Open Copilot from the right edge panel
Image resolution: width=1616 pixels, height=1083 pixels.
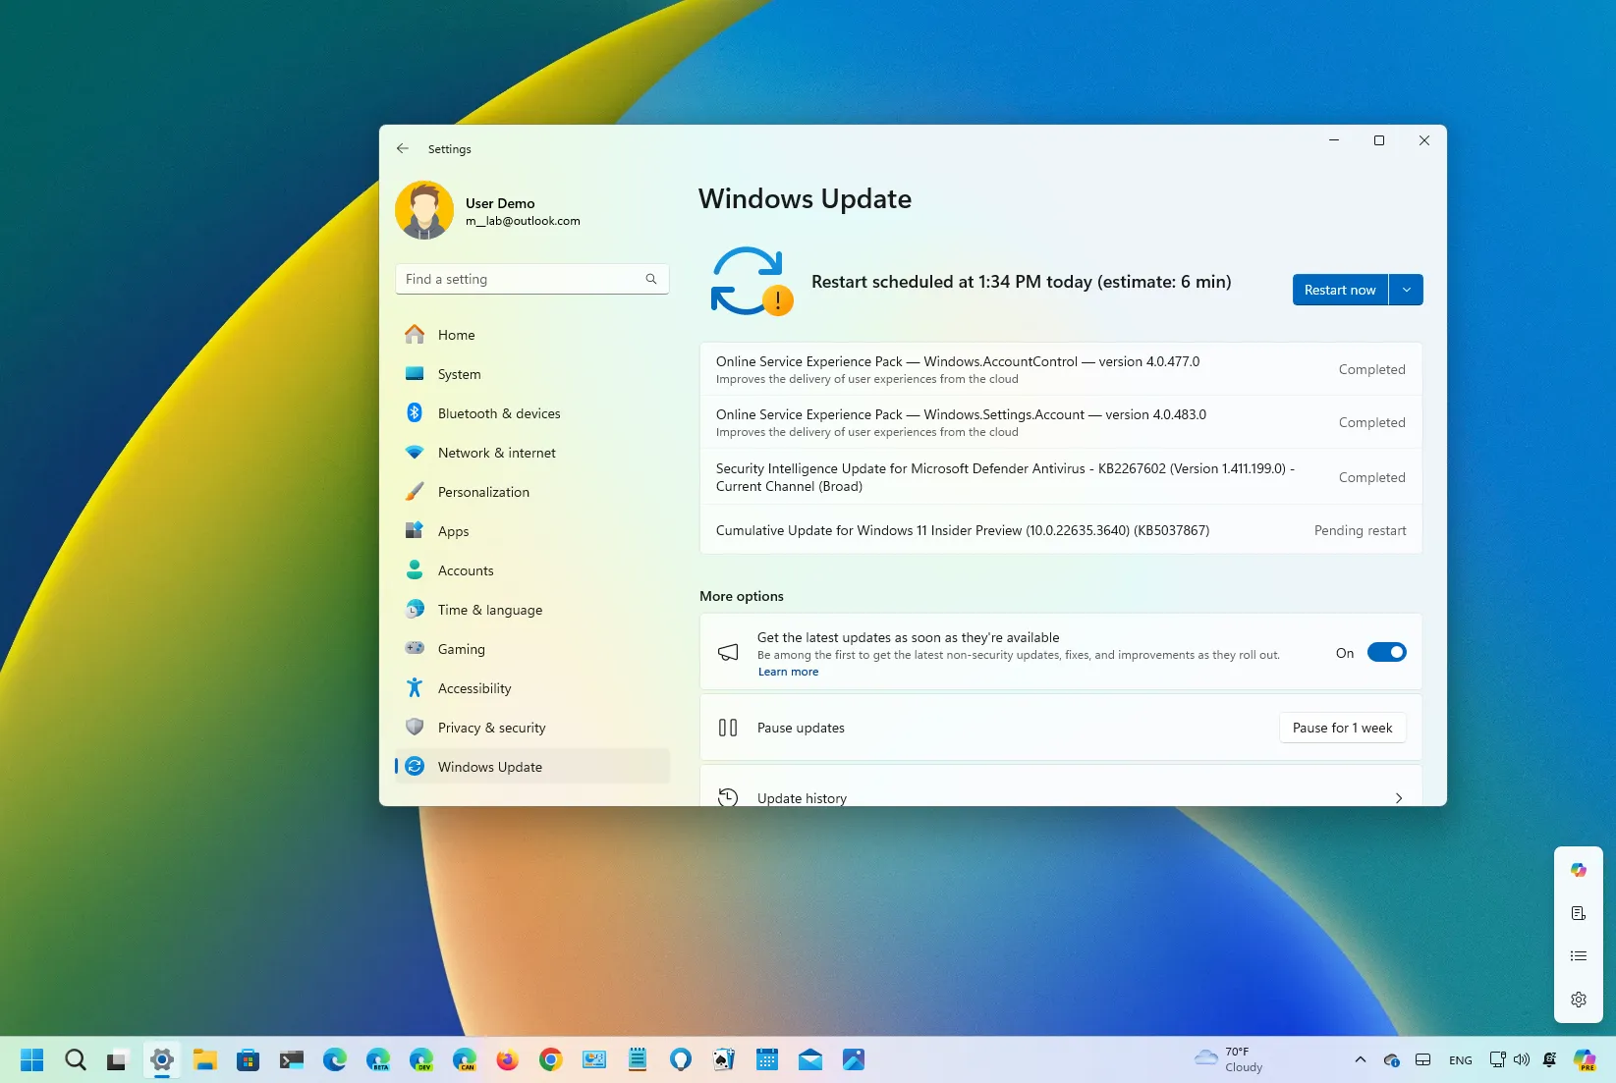(x=1578, y=870)
